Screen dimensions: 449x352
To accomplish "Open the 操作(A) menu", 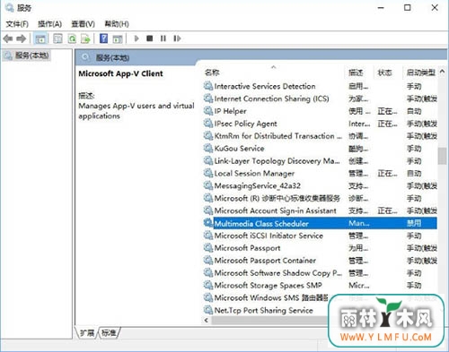I will click(x=49, y=24).
